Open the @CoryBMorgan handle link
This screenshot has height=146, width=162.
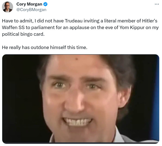(31, 10)
